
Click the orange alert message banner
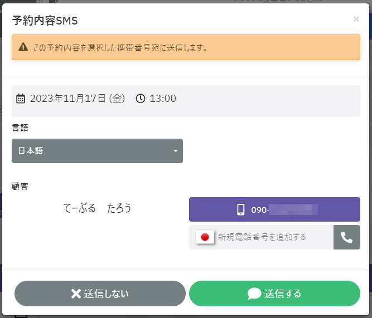186,47
